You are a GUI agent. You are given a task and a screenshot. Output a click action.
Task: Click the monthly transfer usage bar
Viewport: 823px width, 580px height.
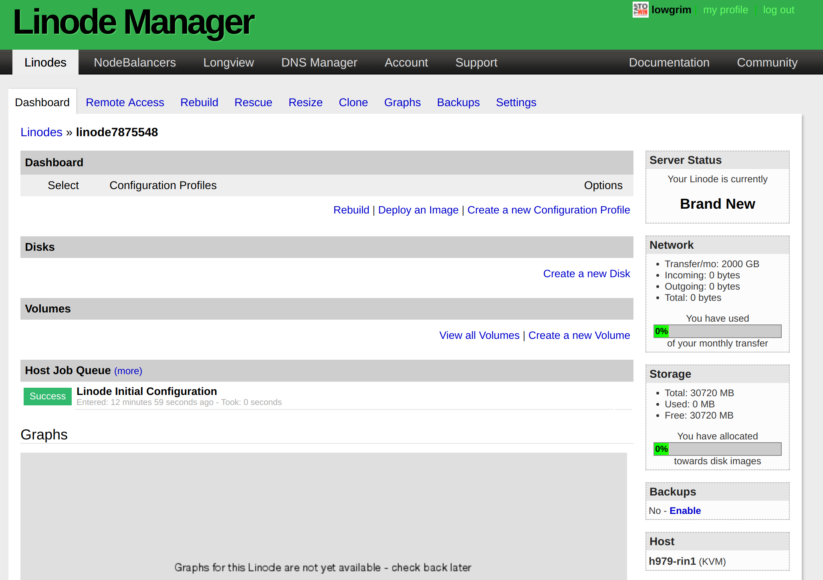click(x=717, y=331)
